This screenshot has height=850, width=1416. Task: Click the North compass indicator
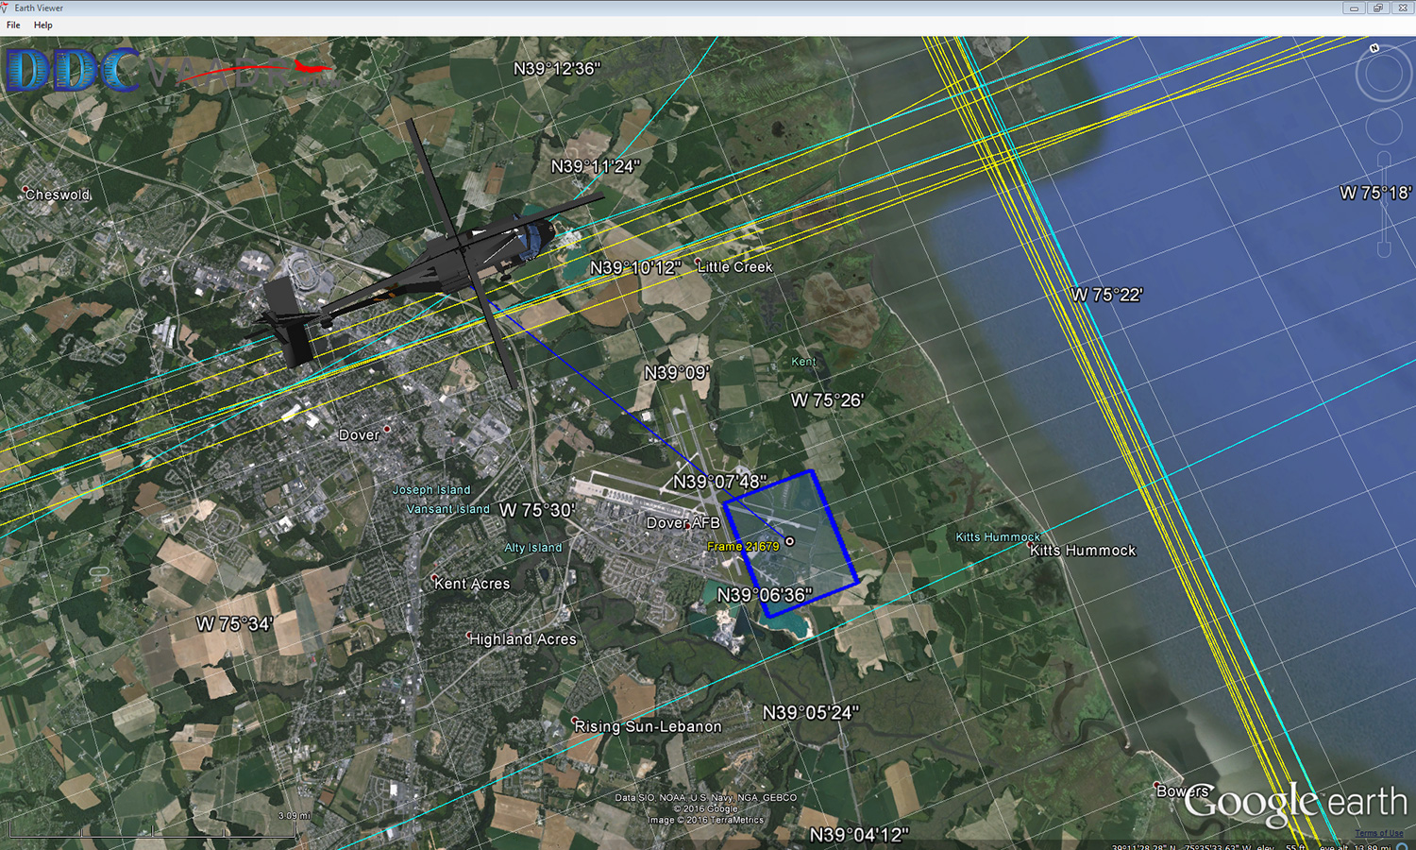(1374, 47)
